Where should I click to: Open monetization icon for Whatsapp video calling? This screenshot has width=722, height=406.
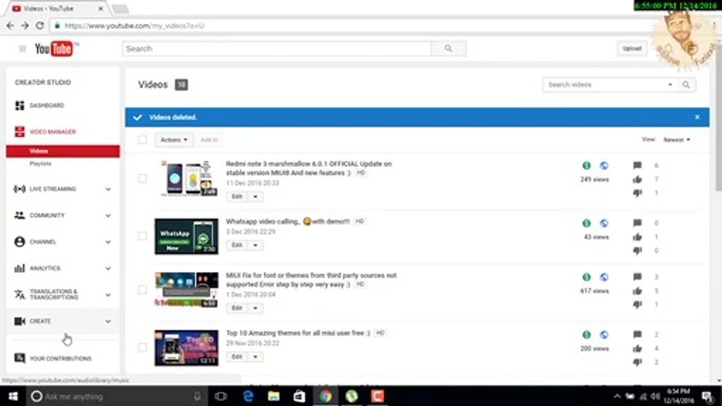(x=587, y=223)
